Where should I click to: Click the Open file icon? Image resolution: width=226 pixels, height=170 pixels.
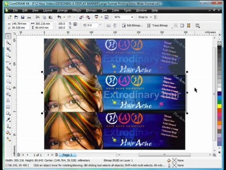pos(16,17)
